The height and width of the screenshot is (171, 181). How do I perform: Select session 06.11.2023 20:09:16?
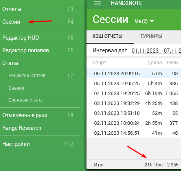tap(134, 73)
